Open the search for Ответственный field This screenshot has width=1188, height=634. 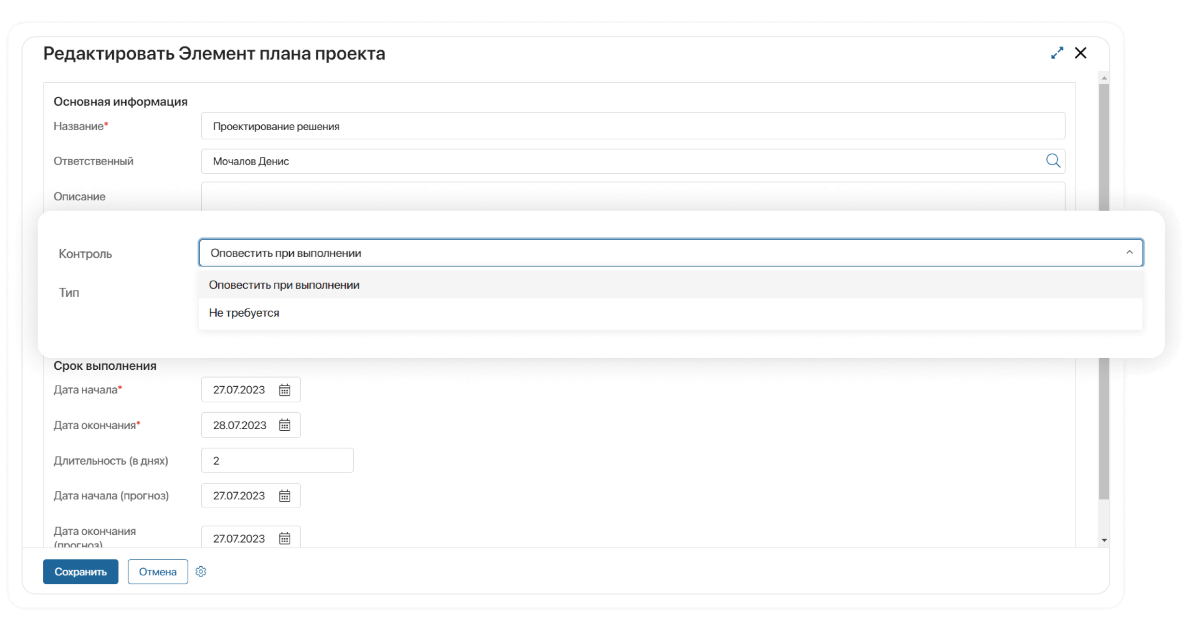(1053, 161)
